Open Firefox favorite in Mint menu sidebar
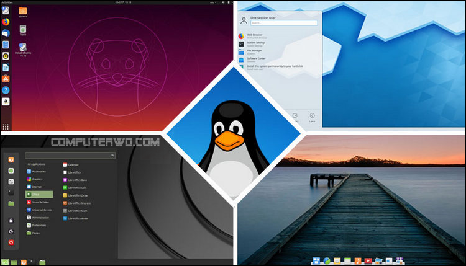 tap(11, 160)
